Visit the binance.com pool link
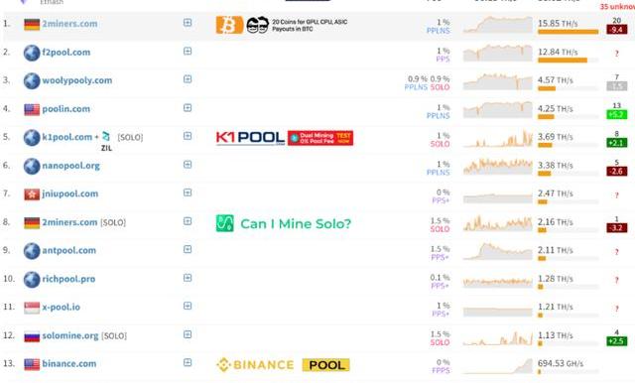The image size is (635, 383). tap(69, 363)
